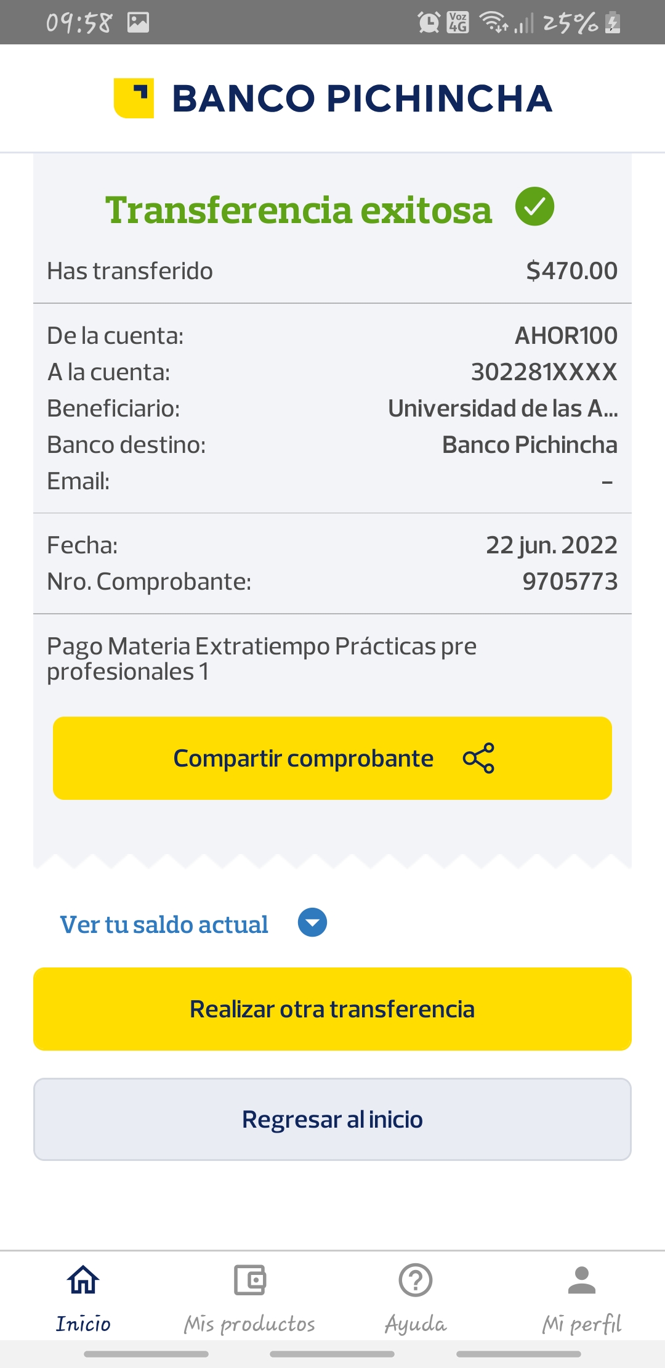Image resolution: width=665 pixels, height=1368 pixels.
Task: Tap the Mis productos wallet icon
Action: [249, 1280]
